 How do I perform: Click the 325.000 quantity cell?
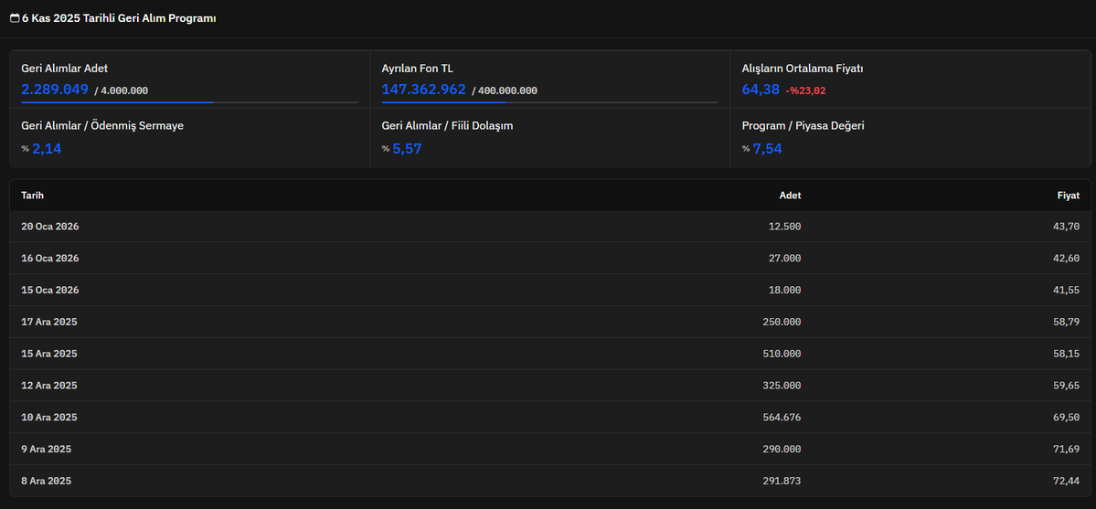pyautogui.click(x=782, y=386)
